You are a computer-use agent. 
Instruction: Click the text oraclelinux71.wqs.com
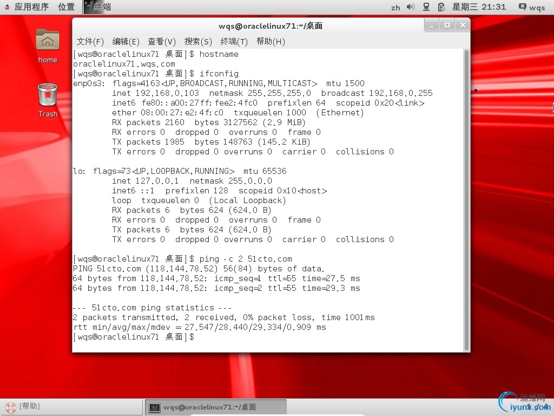[124, 64]
